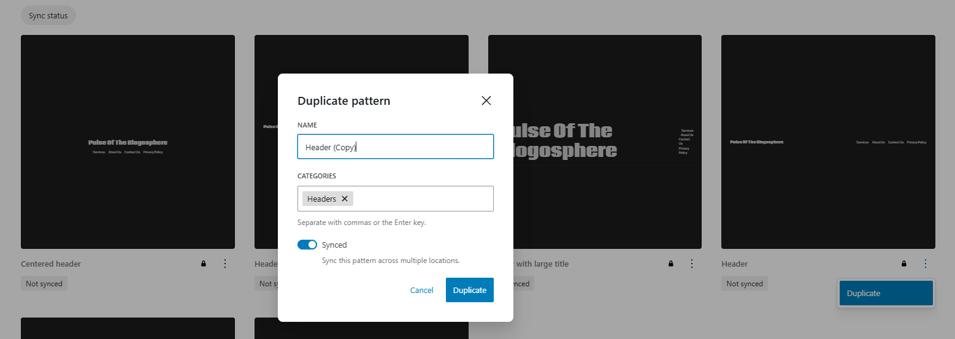The height and width of the screenshot is (339, 955).
Task: Close the Duplicate pattern dialog
Action: click(486, 101)
